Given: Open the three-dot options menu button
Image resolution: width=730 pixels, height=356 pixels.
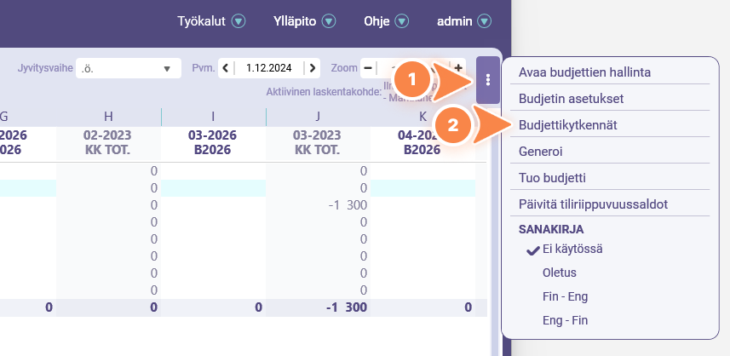Looking at the screenshot, I should pyautogui.click(x=488, y=80).
